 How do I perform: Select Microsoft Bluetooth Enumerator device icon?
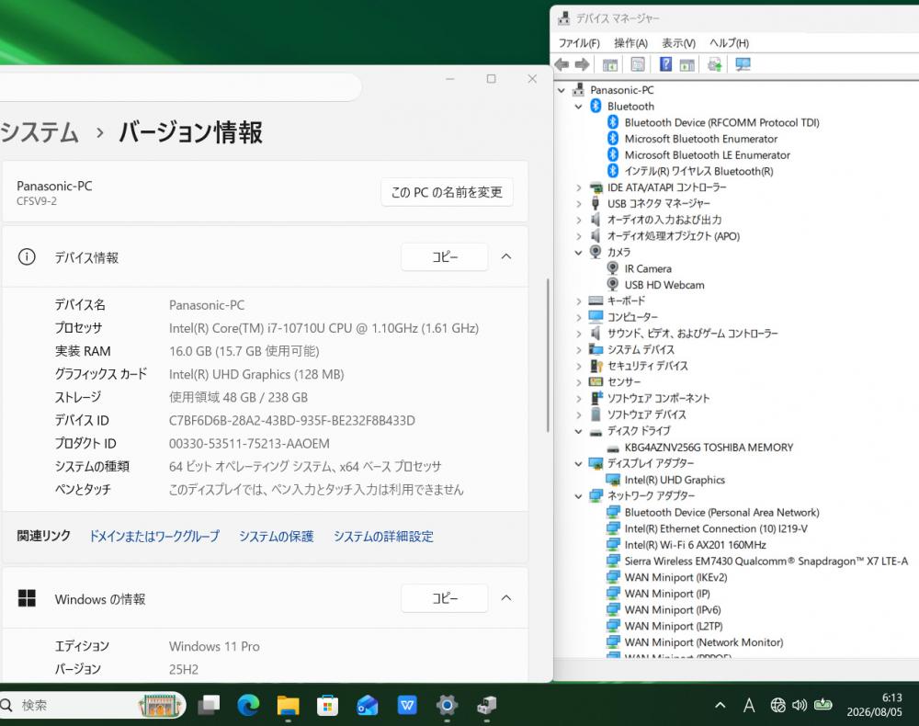pyautogui.click(x=613, y=138)
